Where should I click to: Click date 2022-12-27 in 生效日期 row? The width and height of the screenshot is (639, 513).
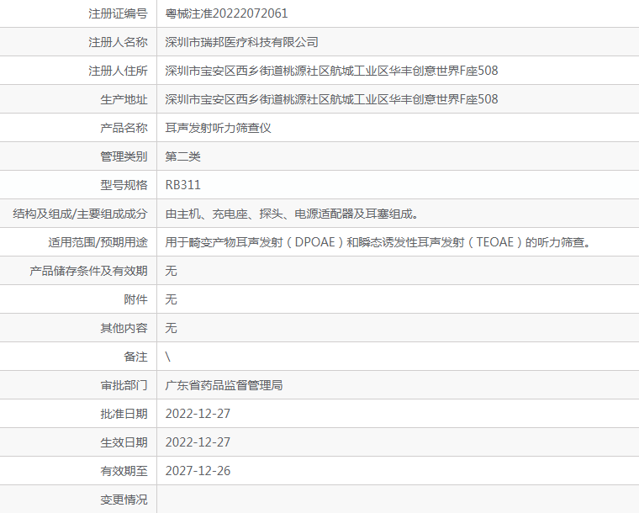198,442
